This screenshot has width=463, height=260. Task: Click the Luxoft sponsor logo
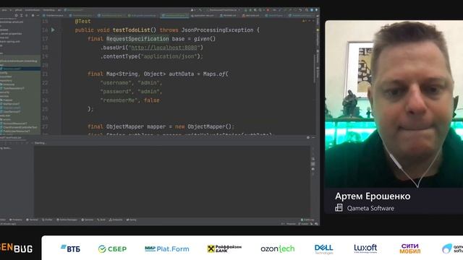365,248
